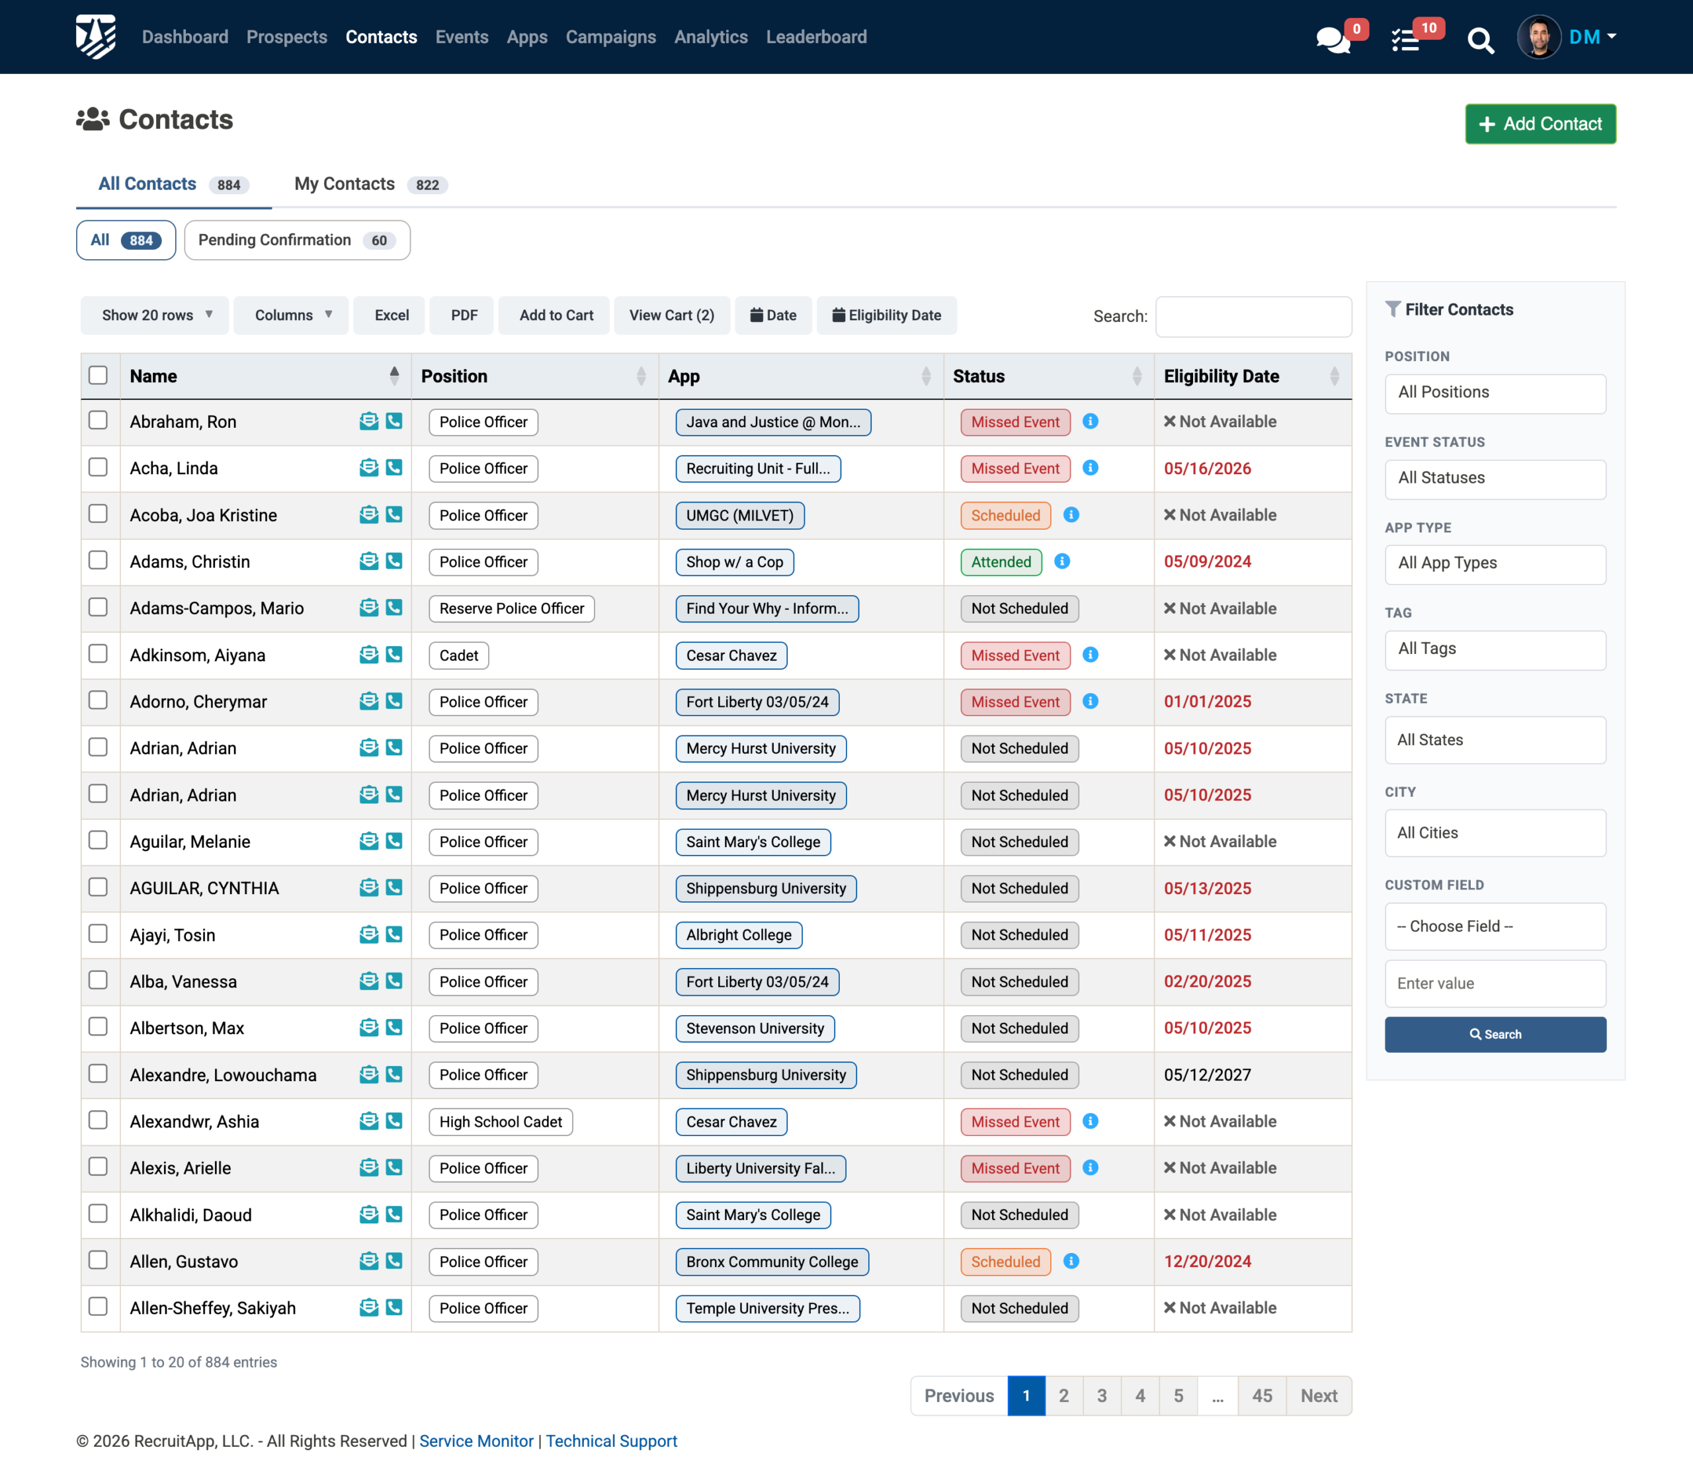Check the box for Abraham, Ron

point(98,421)
